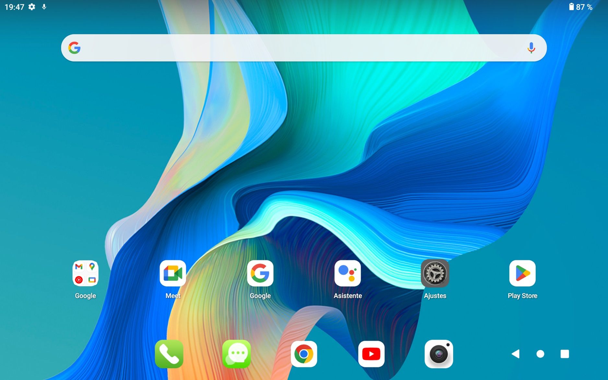Open the Asistente app
This screenshot has width=608, height=380.
tap(347, 273)
